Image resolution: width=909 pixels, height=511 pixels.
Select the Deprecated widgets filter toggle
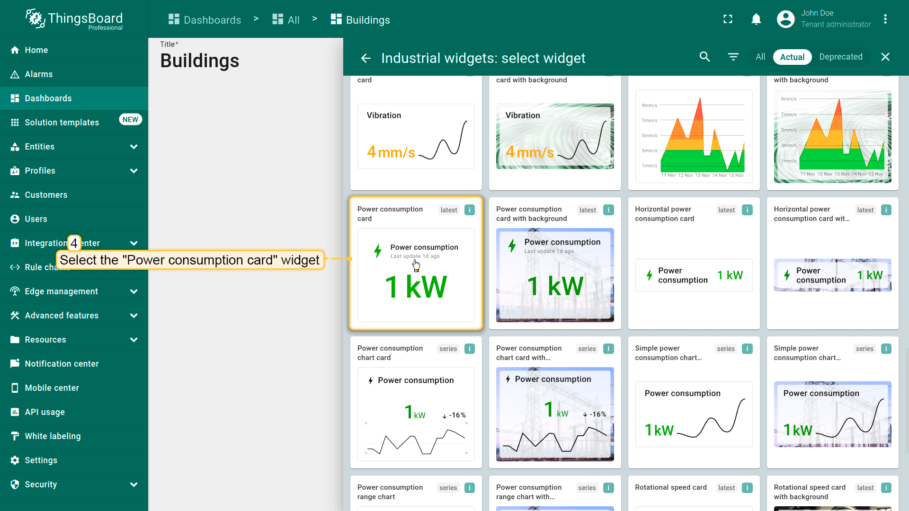point(840,57)
